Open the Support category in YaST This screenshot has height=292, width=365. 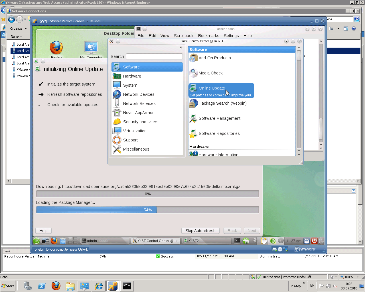point(147,140)
